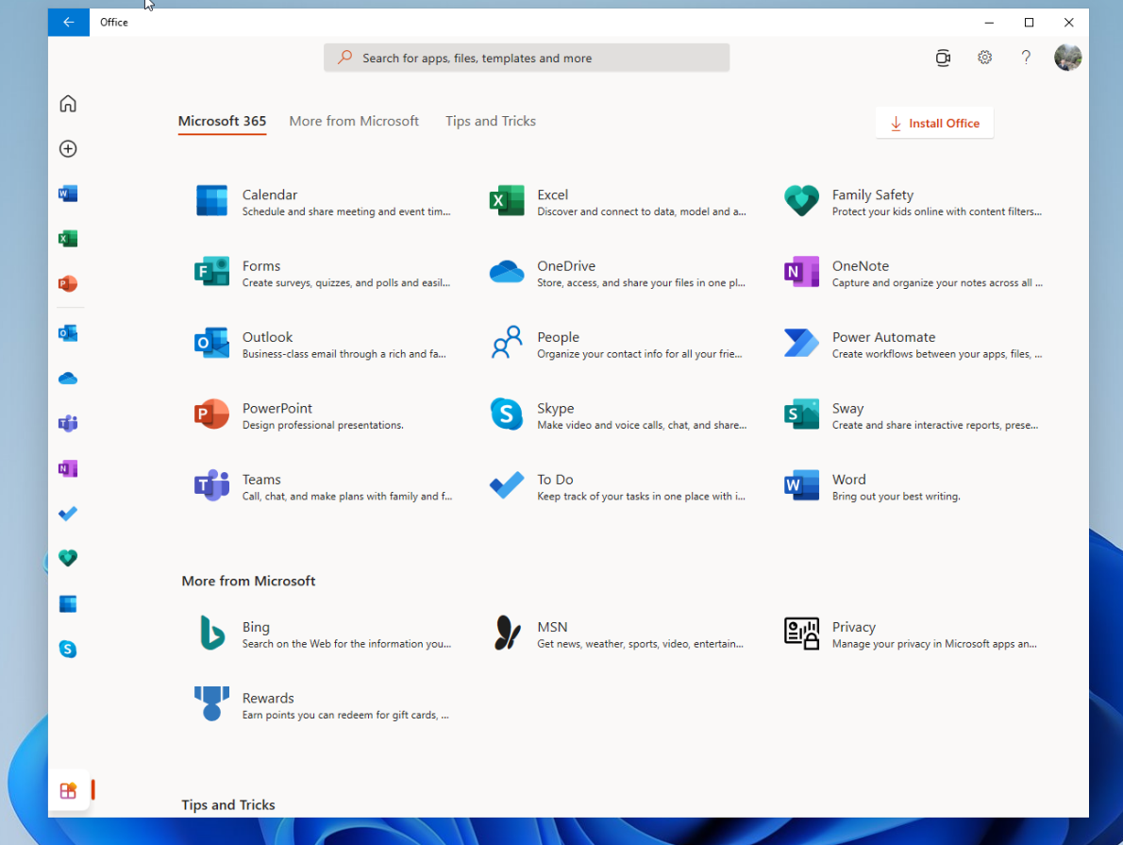Open Word from the left sidebar
Screen dimensions: 1123x845
[x=68, y=193]
